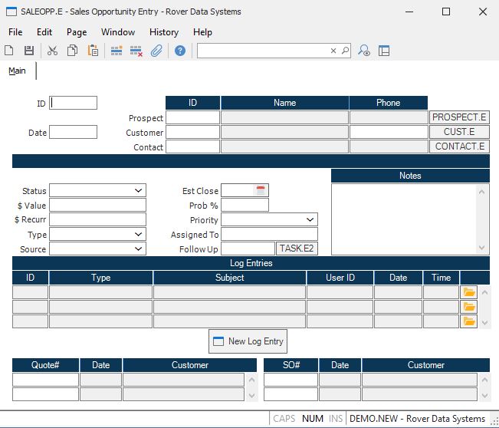Open help with the question mark icon

coord(180,51)
